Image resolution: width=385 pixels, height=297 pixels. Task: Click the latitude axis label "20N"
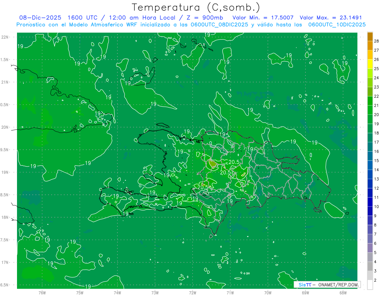[x=5, y=127]
